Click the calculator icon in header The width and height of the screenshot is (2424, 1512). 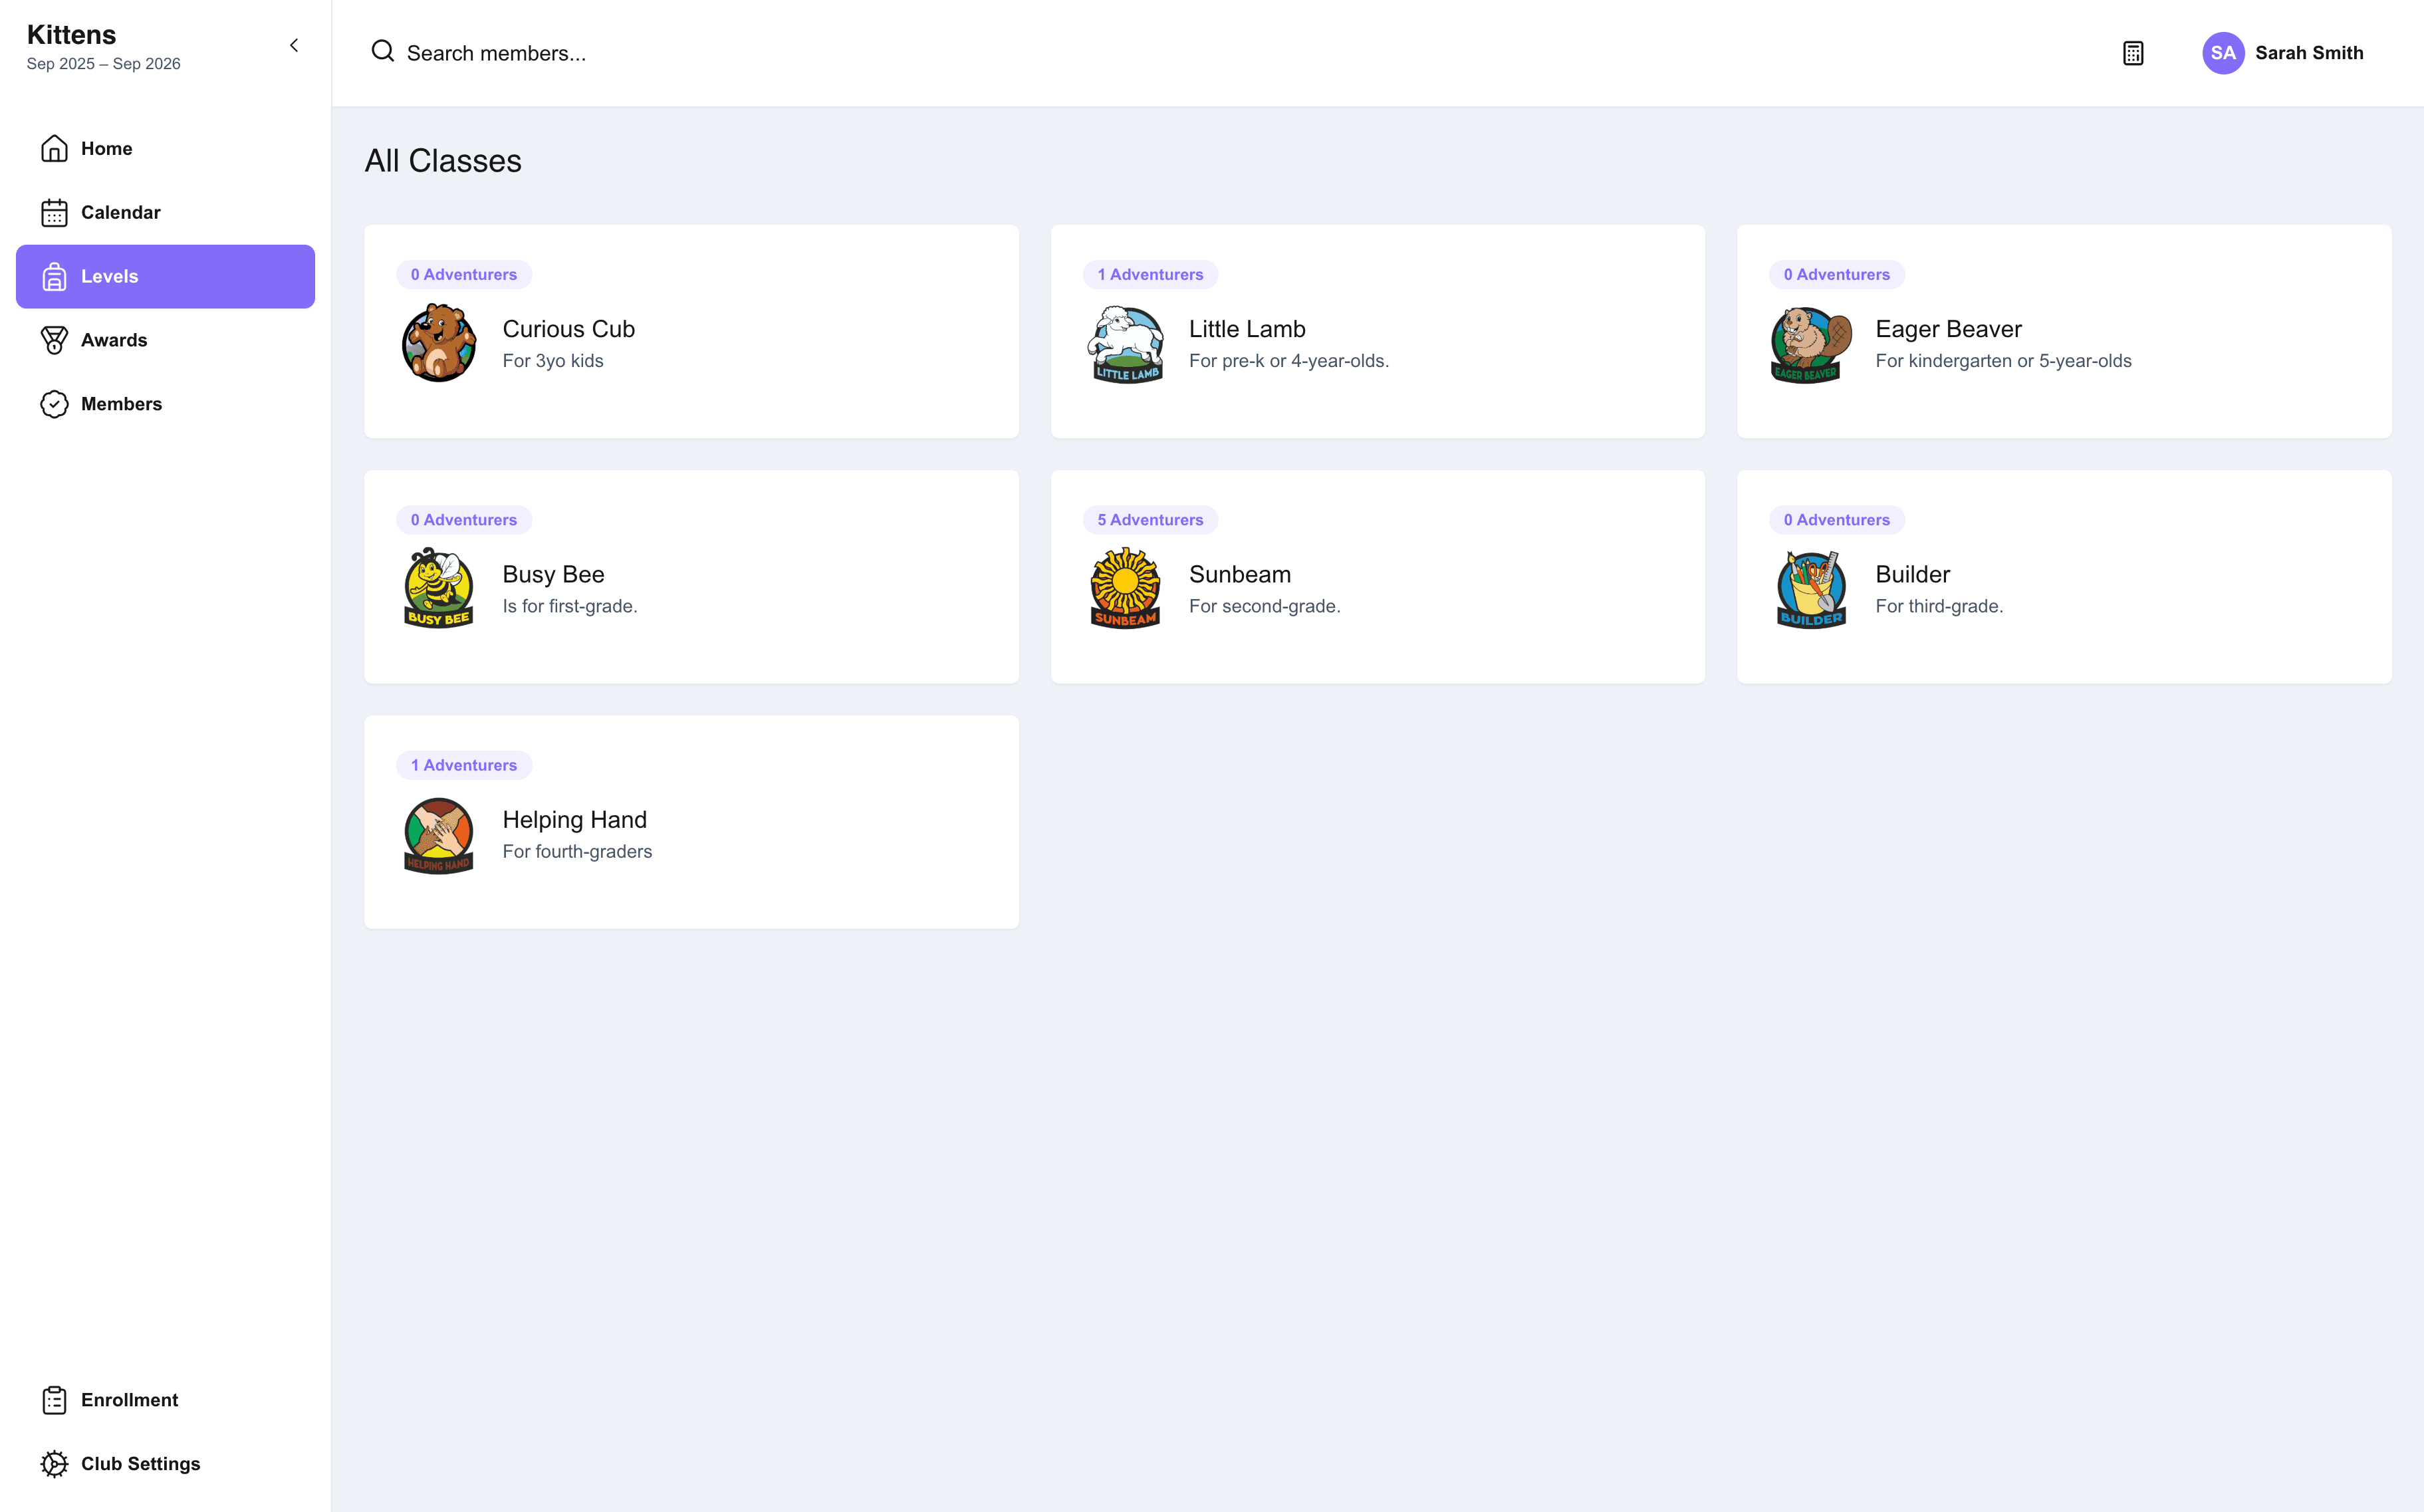2133,53
